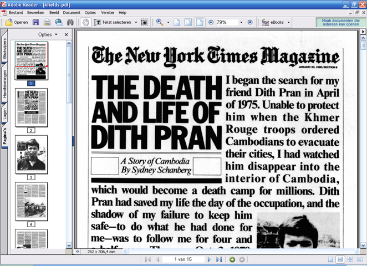Click the zoom out minus button
367x266 pixels.
point(211,23)
